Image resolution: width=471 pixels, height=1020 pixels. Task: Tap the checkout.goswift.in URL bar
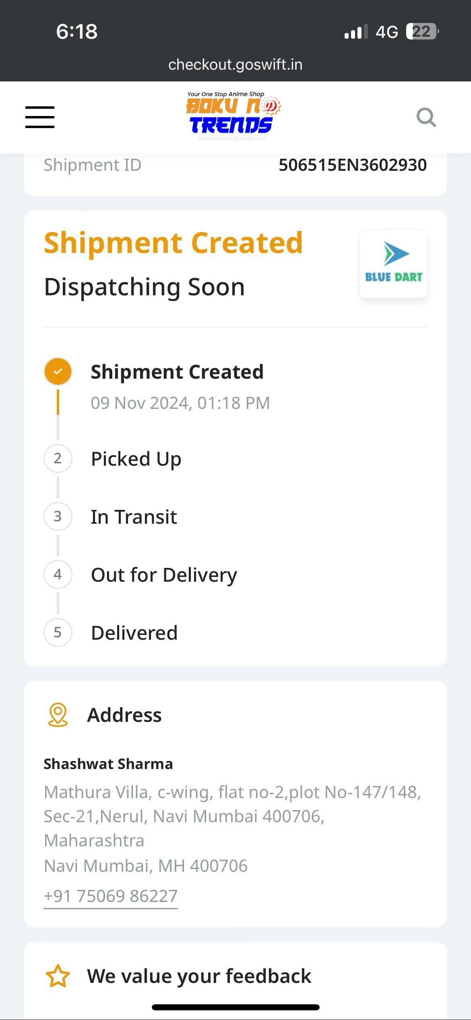235,64
